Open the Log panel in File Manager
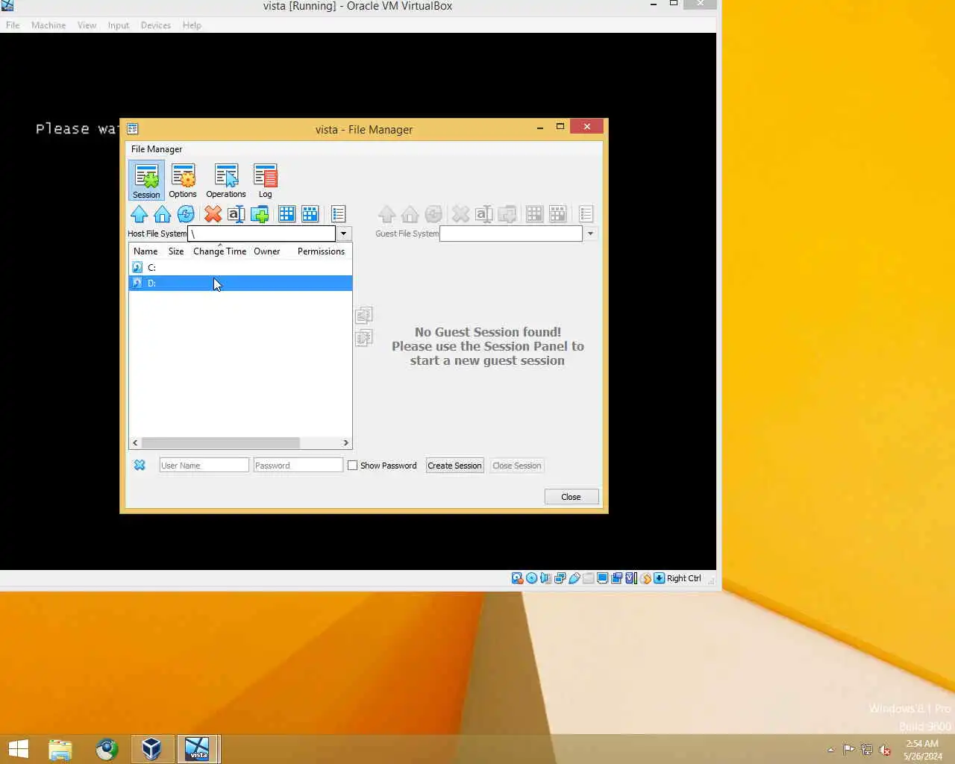The width and height of the screenshot is (955, 764). tap(265, 181)
